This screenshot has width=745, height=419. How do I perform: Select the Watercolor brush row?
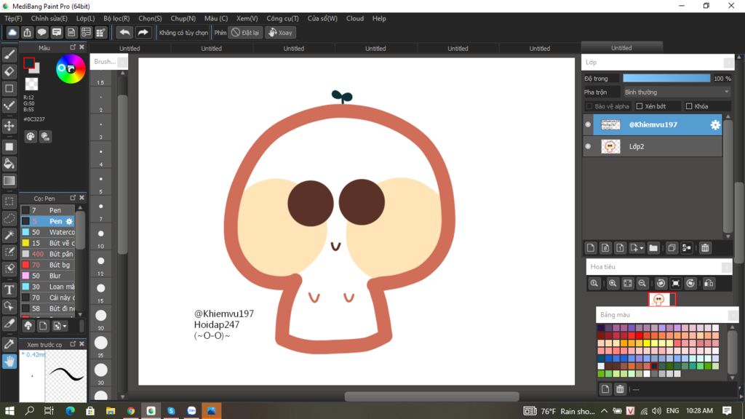(x=47, y=232)
